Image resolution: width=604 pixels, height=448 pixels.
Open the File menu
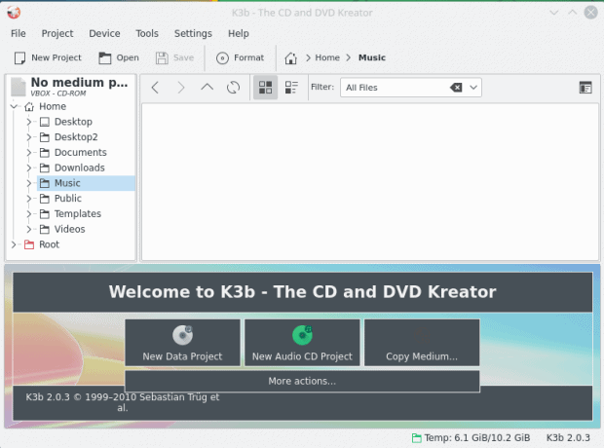point(19,34)
